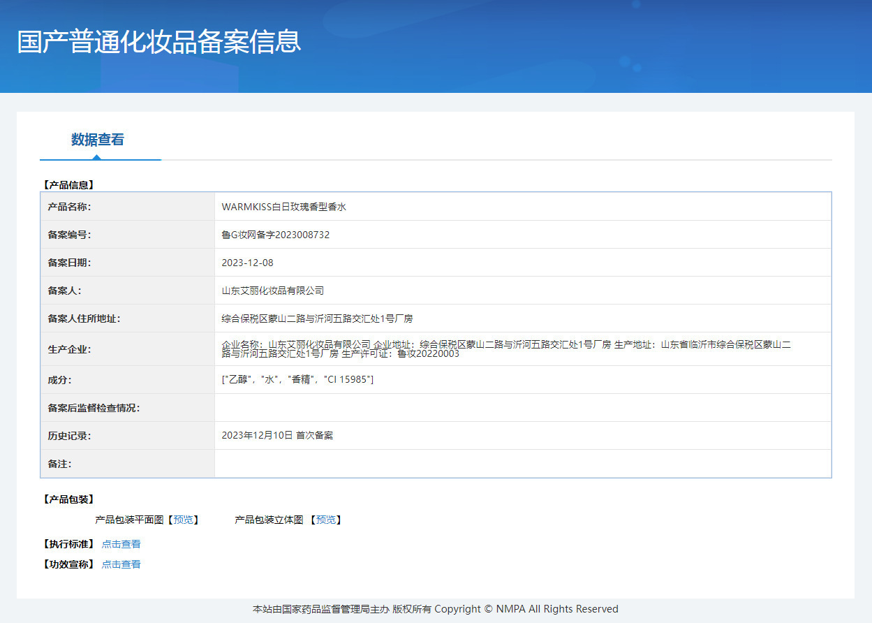Viewport: 872px width, 623px height.
Task: Click the 备案后监督检查情况 row label
Action: pyautogui.click(x=94, y=408)
